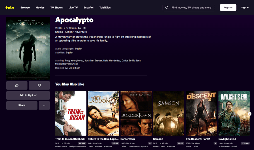Screen dimensions: 254x150
Task: Click the Tubi logo
Action: (10, 7)
